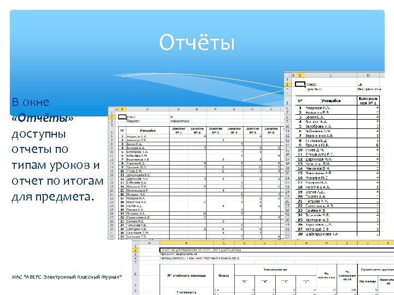The width and height of the screenshot is (394, 295).
Task: Click the footer text 'ИАС АВЕРС: Электронный Классный Журнал'
Action: pos(67,276)
